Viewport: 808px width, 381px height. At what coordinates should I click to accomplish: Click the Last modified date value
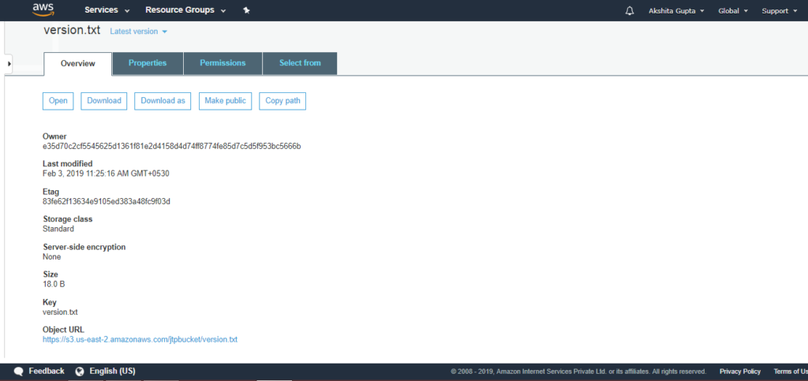106,174
